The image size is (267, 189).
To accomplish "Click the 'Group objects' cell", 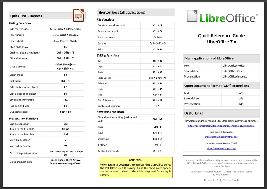I will [x=28, y=66].
